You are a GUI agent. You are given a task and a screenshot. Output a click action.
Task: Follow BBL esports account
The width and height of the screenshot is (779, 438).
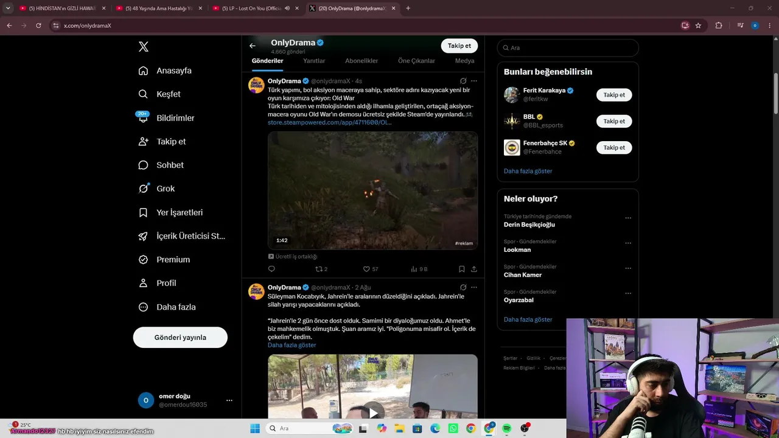(614, 121)
